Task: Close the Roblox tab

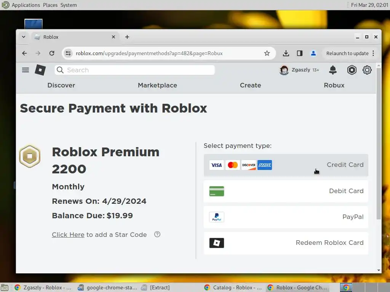Action: coord(113,37)
